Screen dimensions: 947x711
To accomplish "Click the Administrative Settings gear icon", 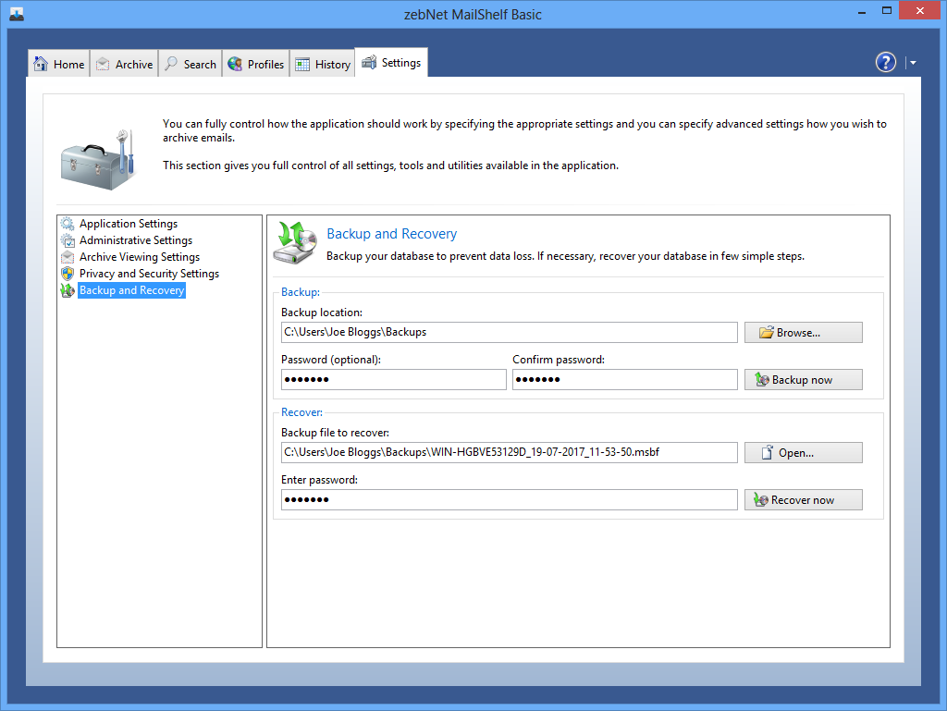I will pyautogui.click(x=68, y=240).
